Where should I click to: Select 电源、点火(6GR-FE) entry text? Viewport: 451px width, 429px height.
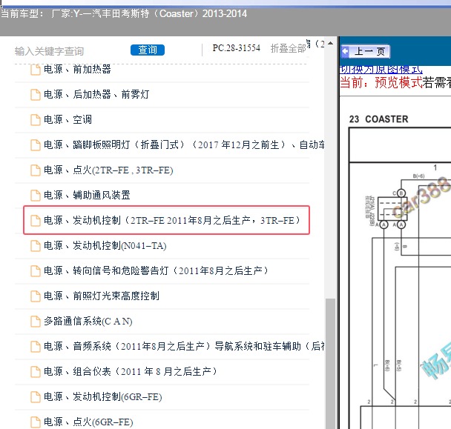click(88, 422)
